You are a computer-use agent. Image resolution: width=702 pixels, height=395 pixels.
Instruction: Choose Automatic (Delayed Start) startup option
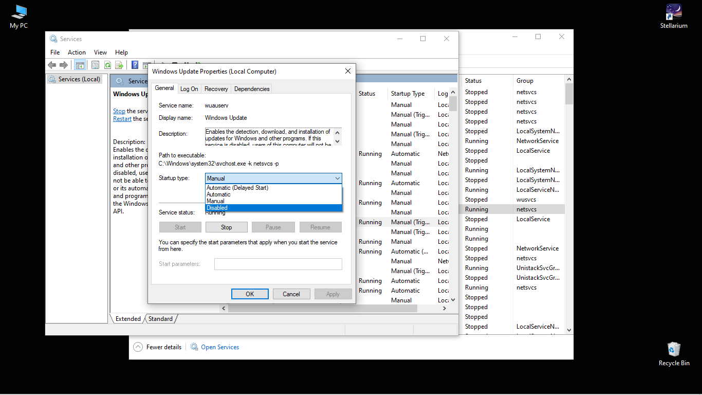pos(273,188)
